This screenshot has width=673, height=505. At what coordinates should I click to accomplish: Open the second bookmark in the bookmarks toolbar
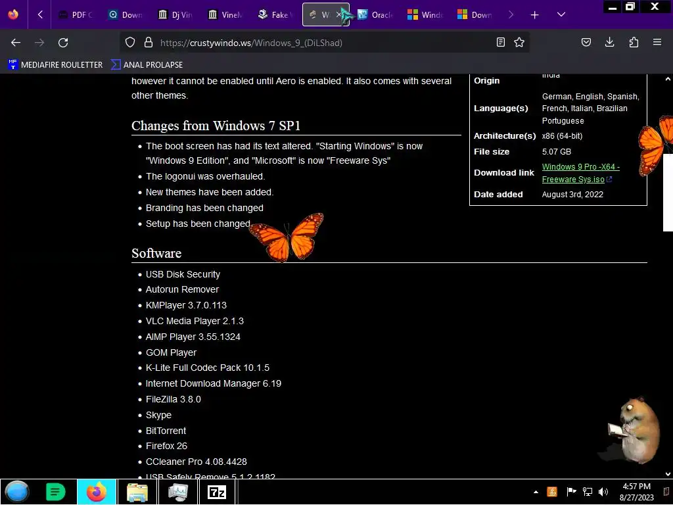[147, 65]
